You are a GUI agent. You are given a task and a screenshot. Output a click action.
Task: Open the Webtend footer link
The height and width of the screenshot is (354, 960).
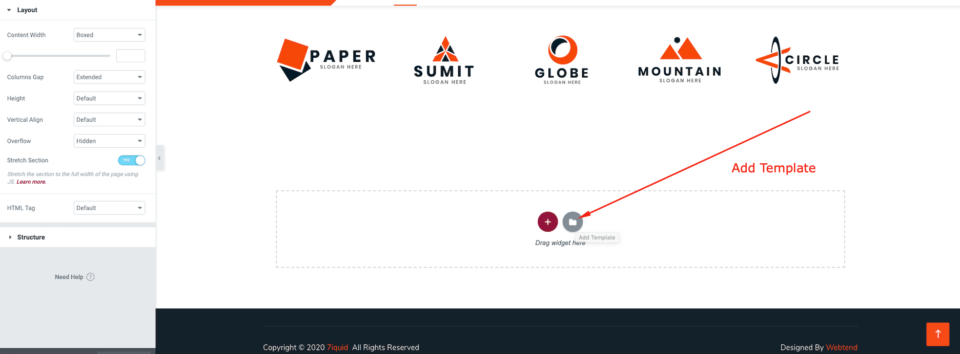pos(841,347)
